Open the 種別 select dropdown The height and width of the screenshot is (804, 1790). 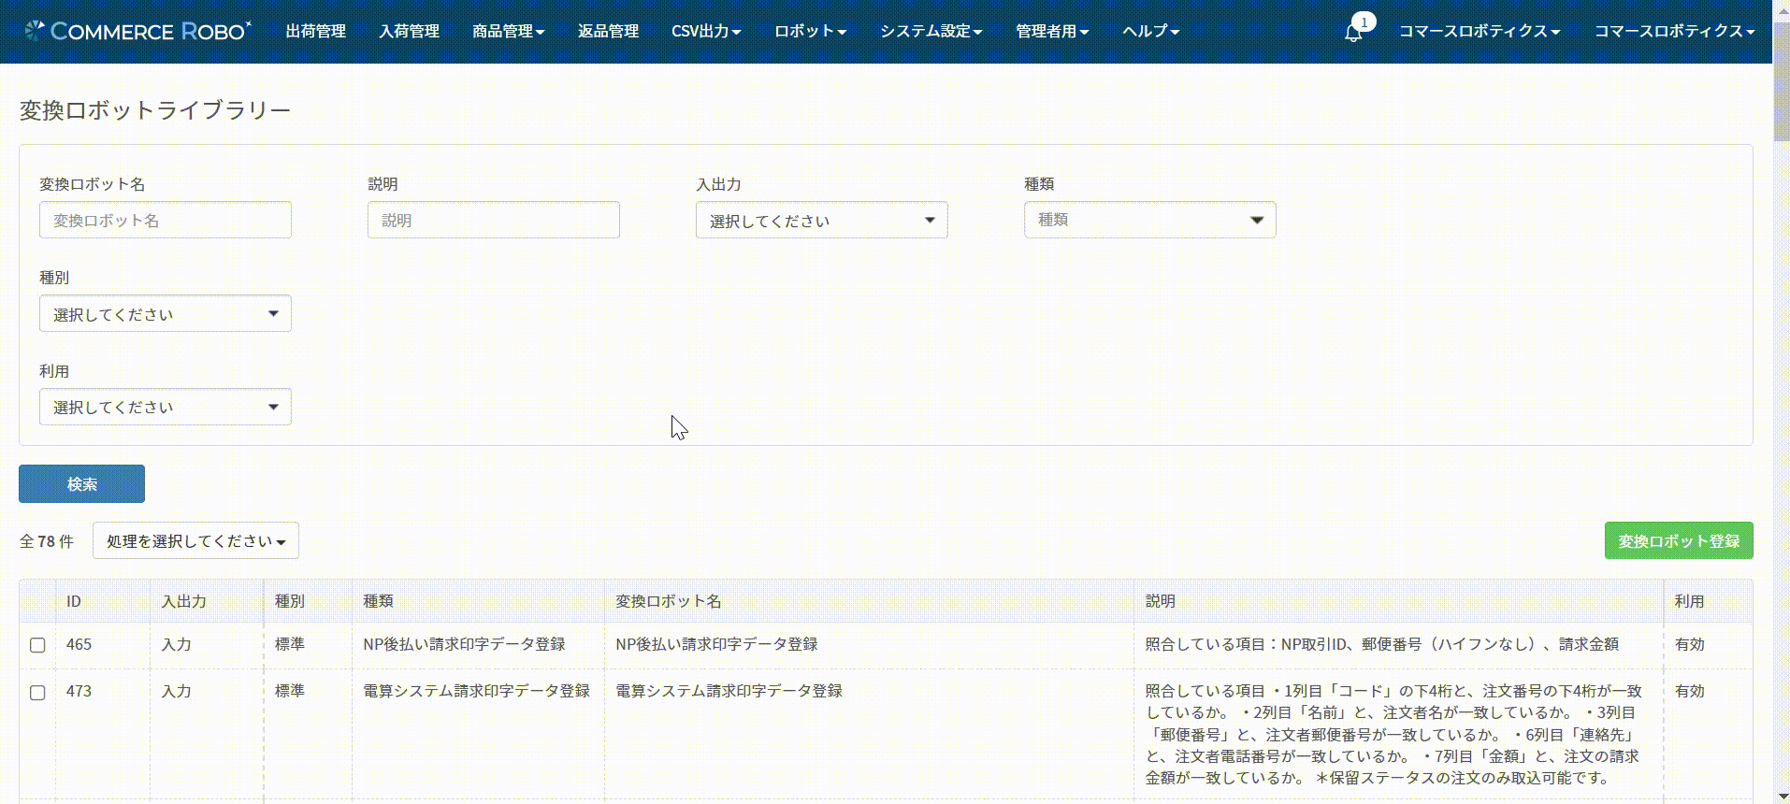[x=165, y=313]
